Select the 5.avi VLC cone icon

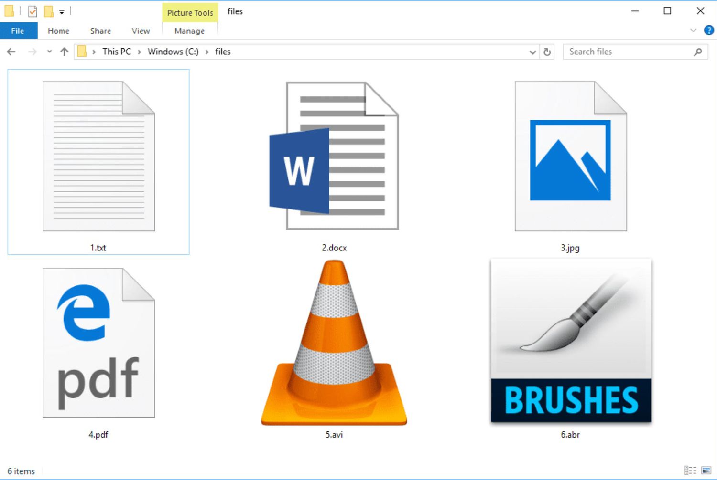click(334, 343)
